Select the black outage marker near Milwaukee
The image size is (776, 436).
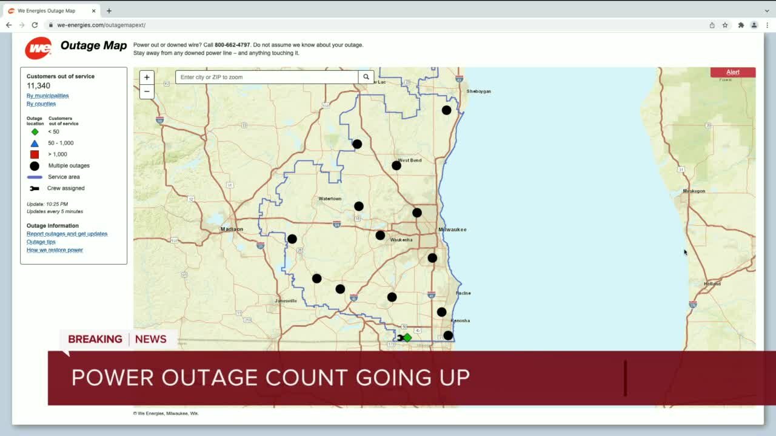click(x=432, y=257)
